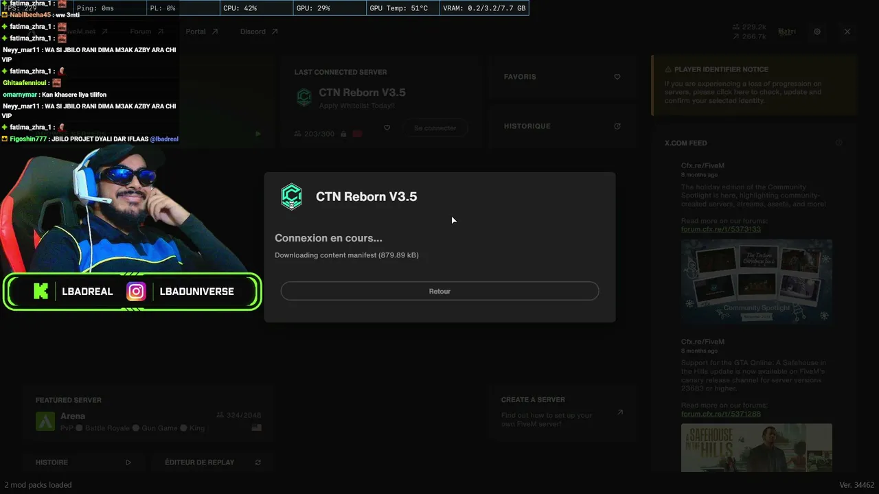Screen dimensions: 879x494
Task: Open the CREATE A SERVER card
Action: pyautogui.click(x=562, y=412)
